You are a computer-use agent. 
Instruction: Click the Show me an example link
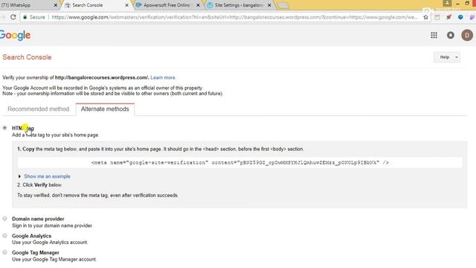(x=47, y=176)
